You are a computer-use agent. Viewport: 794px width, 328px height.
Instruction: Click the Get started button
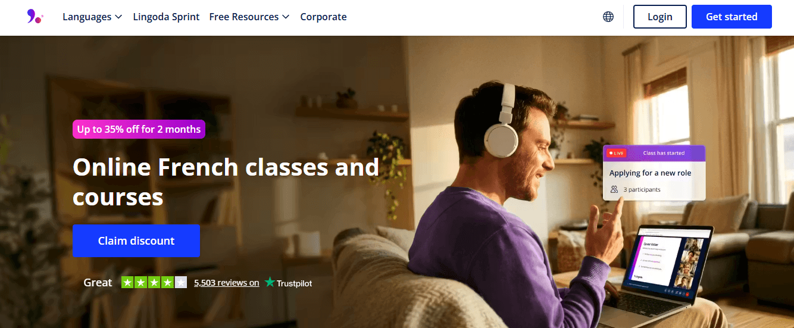(x=732, y=17)
